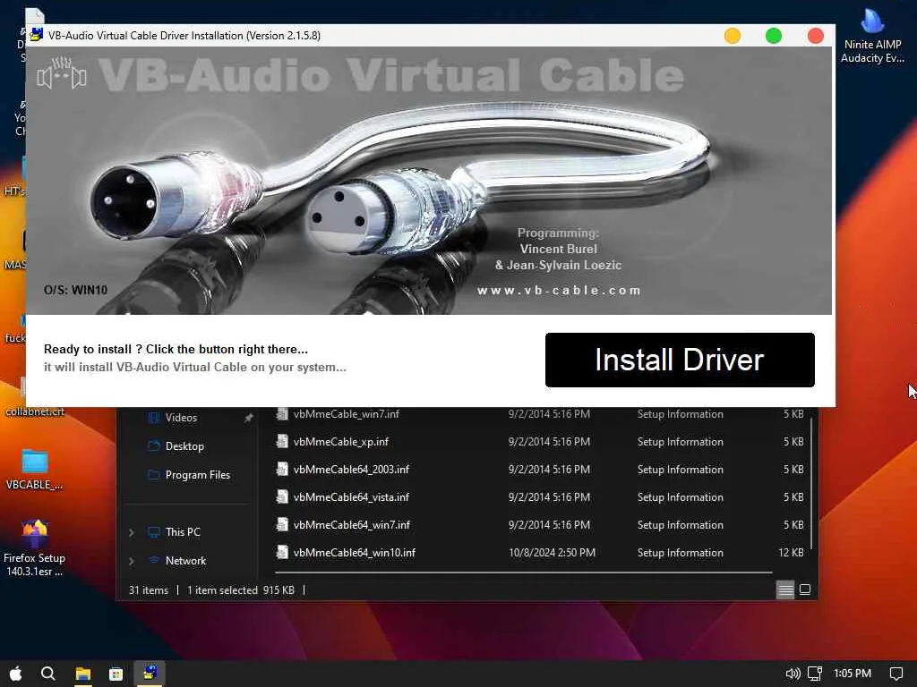917x687 pixels.
Task: Select file vbMmeCable_win7.inf
Action: point(347,414)
